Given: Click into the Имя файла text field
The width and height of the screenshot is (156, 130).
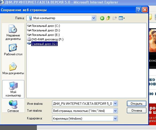Looking at the screenshot, I should [x=83, y=104].
